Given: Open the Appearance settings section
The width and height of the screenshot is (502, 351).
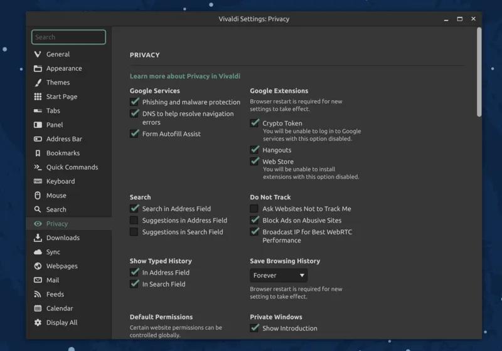Looking at the screenshot, I should (63, 68).
